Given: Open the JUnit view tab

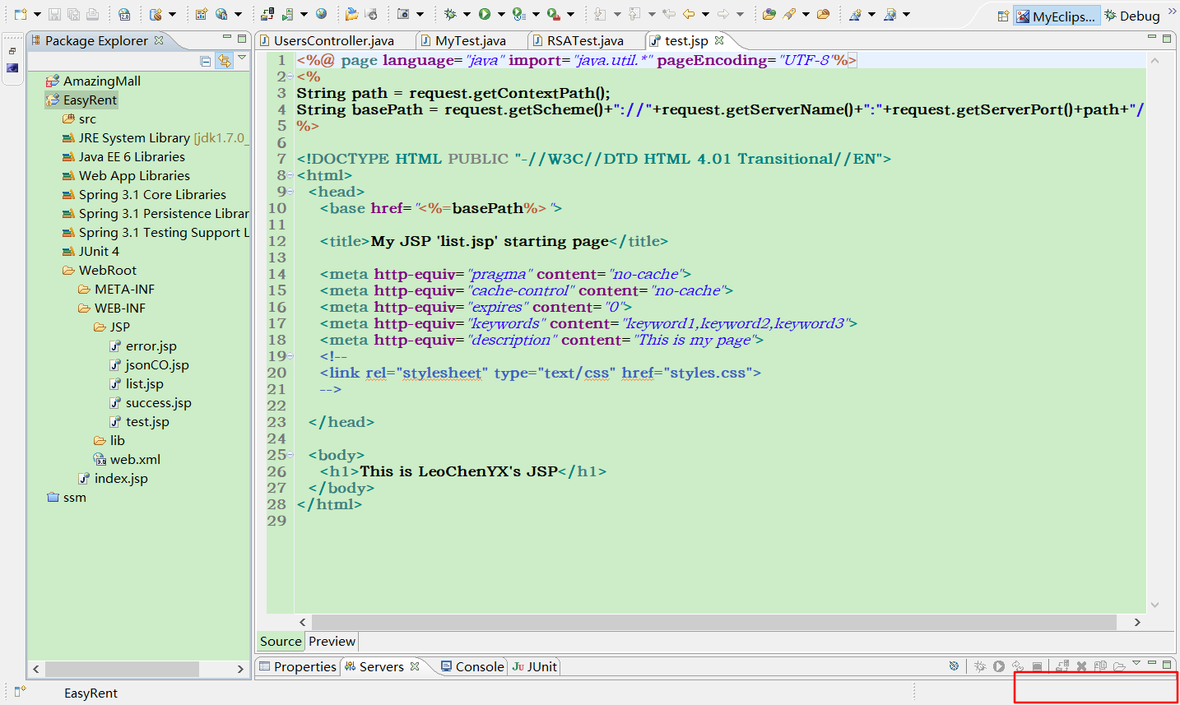Looking at the screenshot, I should coord(535,666).
